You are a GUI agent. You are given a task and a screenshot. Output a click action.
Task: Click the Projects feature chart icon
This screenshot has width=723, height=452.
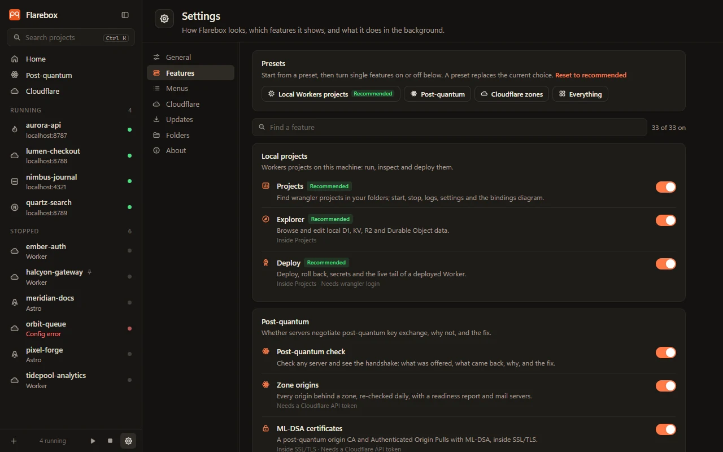point(265,186)
